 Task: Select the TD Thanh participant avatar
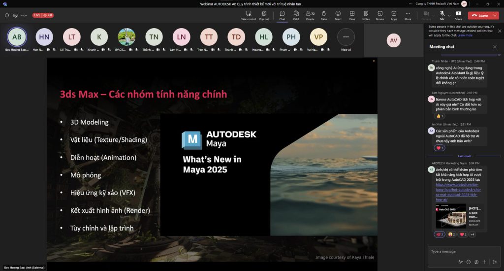click(236, 37)
